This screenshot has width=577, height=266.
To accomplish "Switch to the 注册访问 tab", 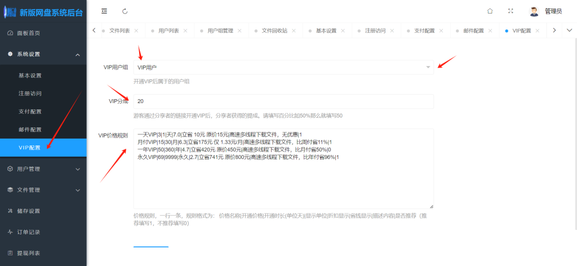I will [375, 30].
